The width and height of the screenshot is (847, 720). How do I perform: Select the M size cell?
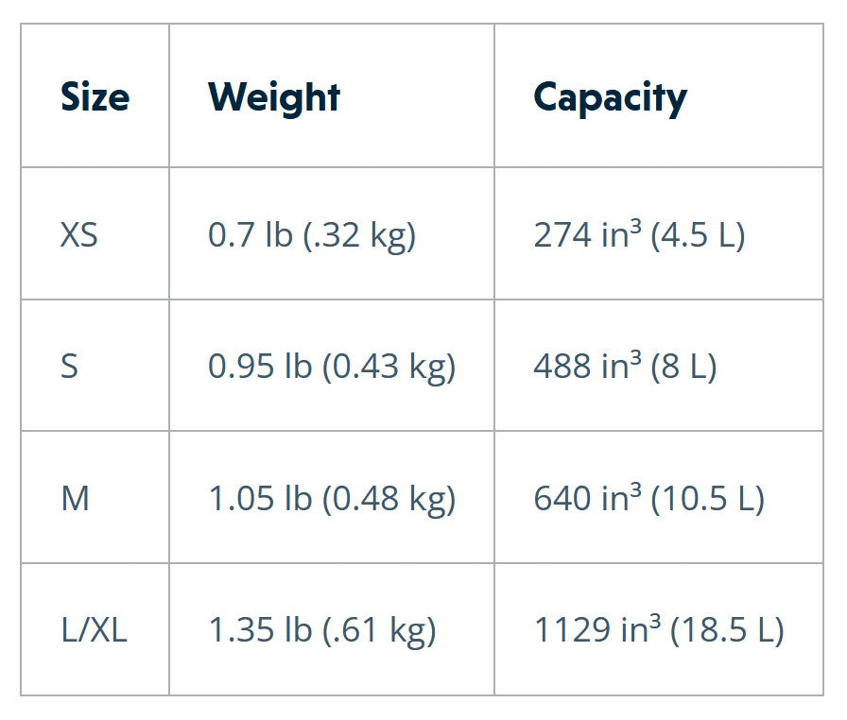(76, 498)
